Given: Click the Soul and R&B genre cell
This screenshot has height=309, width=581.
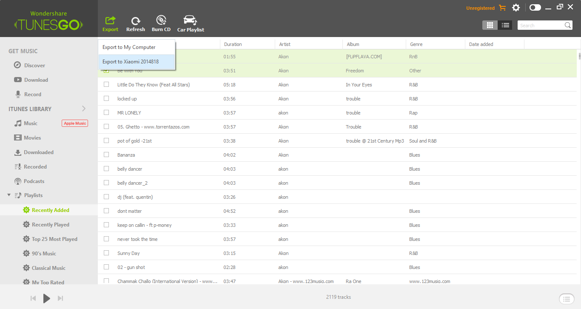Looking at the screenshot, I should [x=423, y=141].
